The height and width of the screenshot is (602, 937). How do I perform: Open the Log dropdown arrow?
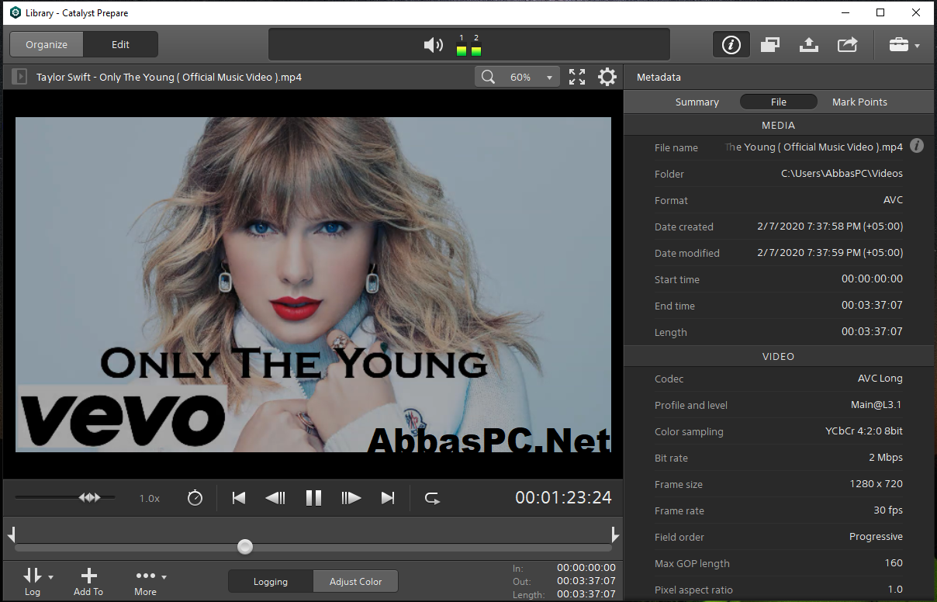(x=51, y=577)
